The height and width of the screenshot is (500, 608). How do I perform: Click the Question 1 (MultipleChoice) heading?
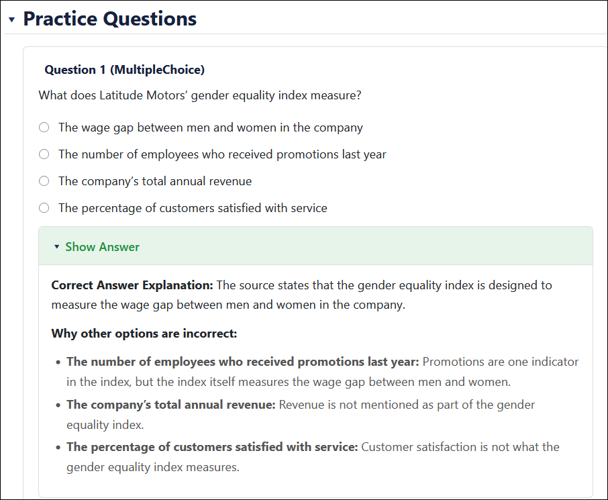[x=124, y=70]
